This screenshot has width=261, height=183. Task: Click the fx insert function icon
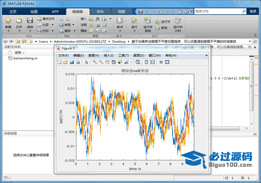[x=97, y=19]
